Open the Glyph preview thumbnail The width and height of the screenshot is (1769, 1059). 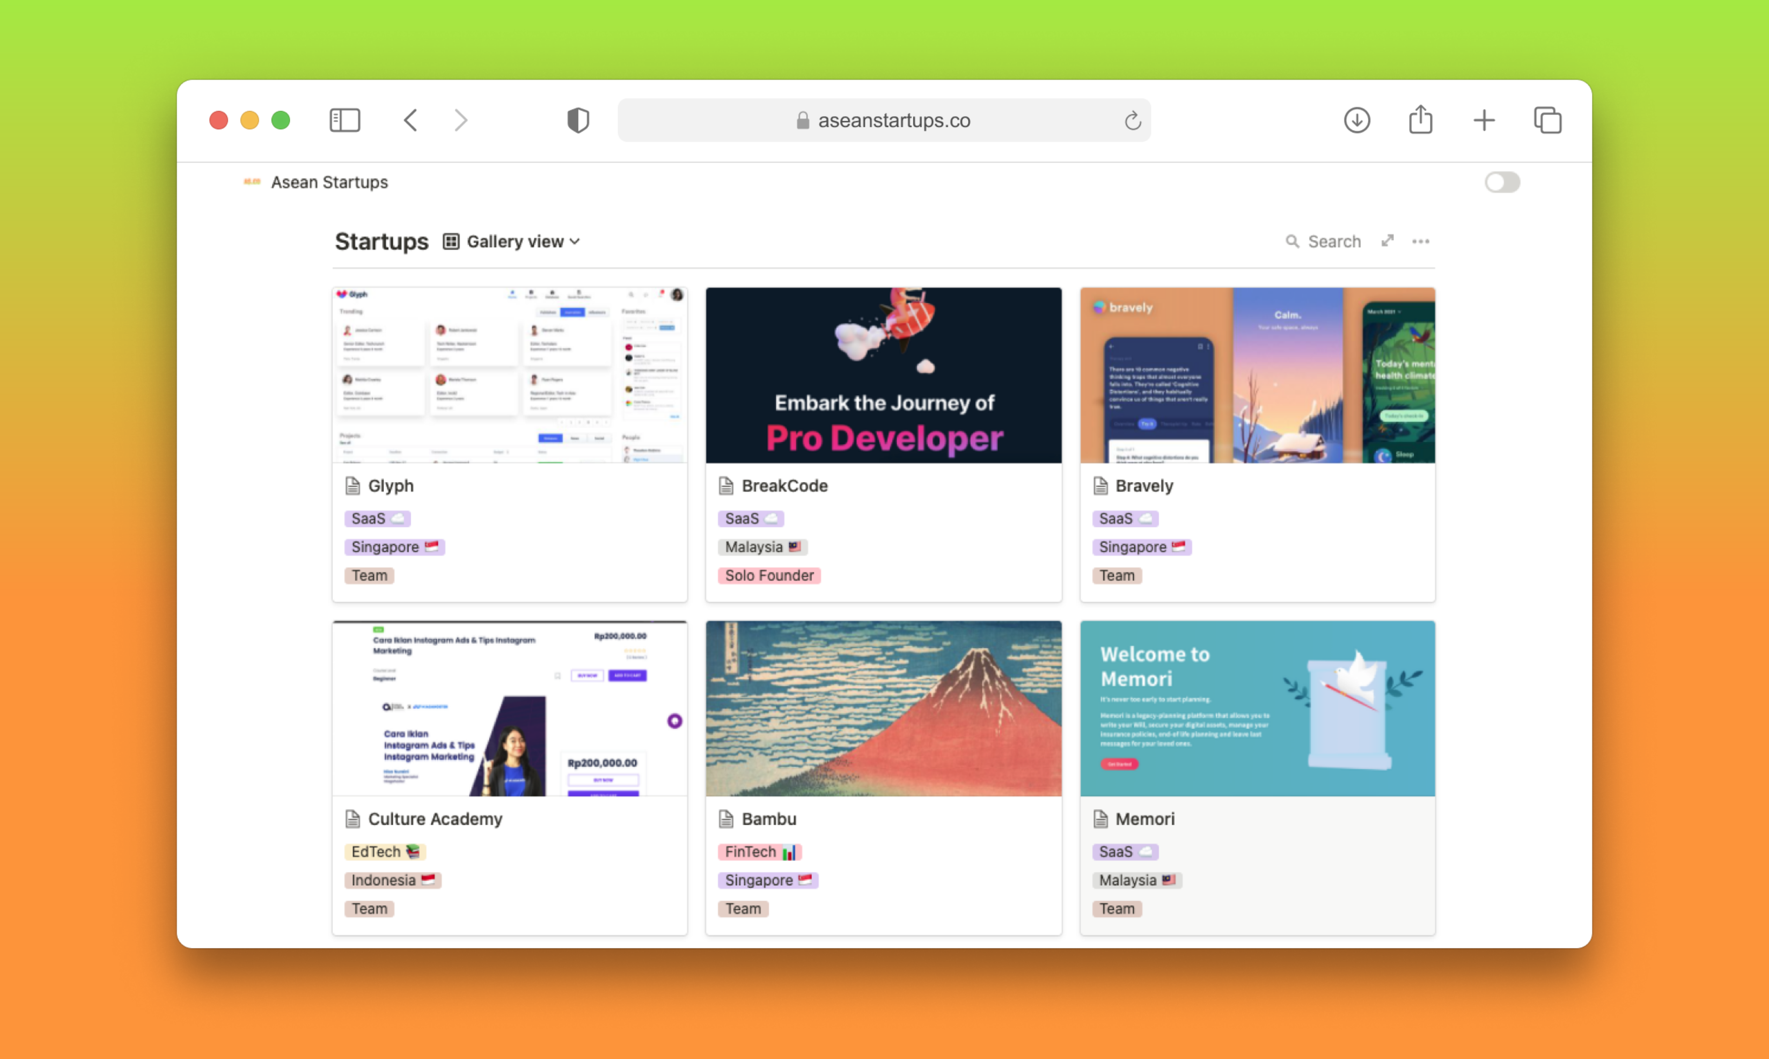point(510,375)
